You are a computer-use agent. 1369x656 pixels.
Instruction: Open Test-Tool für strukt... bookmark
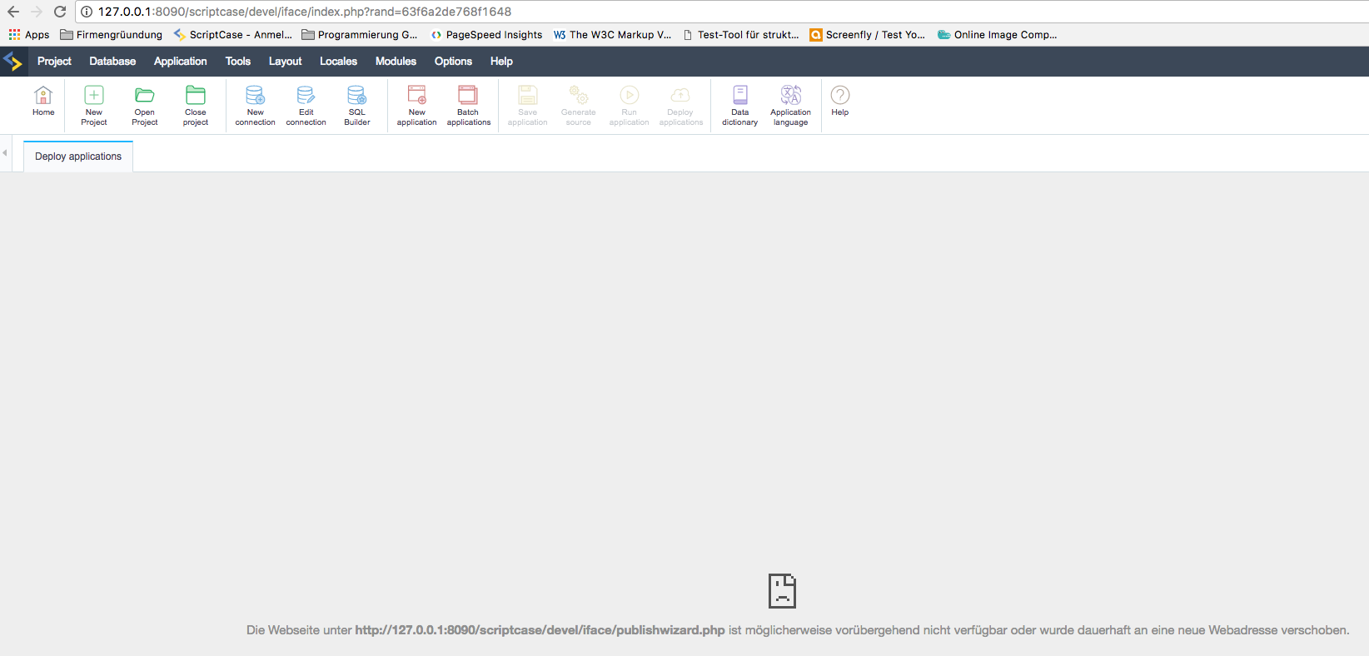(741, 35)
